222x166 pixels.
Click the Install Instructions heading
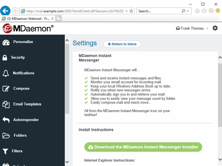(96, 130)
